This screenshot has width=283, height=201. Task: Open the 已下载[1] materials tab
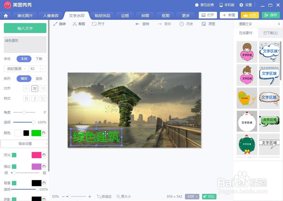click(270, 33)
